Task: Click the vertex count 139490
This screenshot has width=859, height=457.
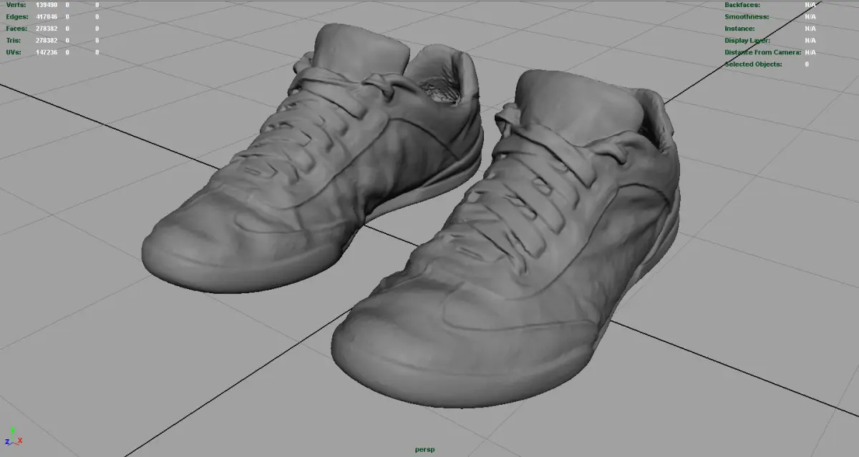Action: point(47,5)
